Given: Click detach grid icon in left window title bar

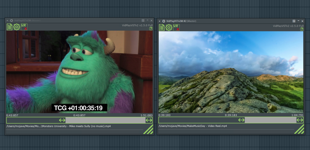Looking at the screenshot, I should coord(143,20).
